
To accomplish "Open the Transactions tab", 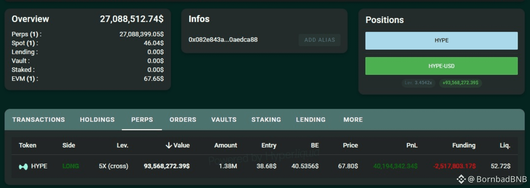I will coord(39,120).
